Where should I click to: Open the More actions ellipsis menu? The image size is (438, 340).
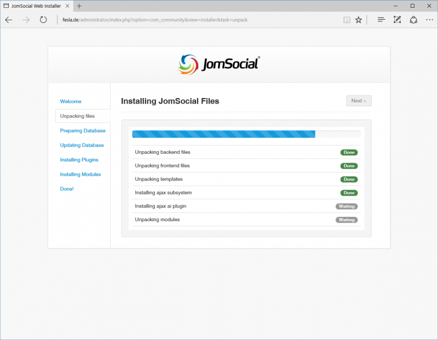pyautogui.click(x=429, y=20)
